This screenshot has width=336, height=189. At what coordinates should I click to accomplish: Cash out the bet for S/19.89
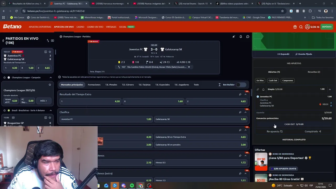(294, 124)
